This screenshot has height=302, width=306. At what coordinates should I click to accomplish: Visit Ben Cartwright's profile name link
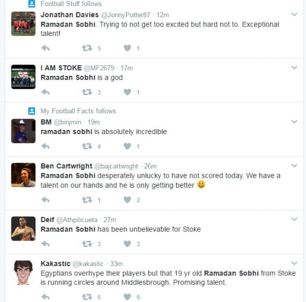pos(66,166)
